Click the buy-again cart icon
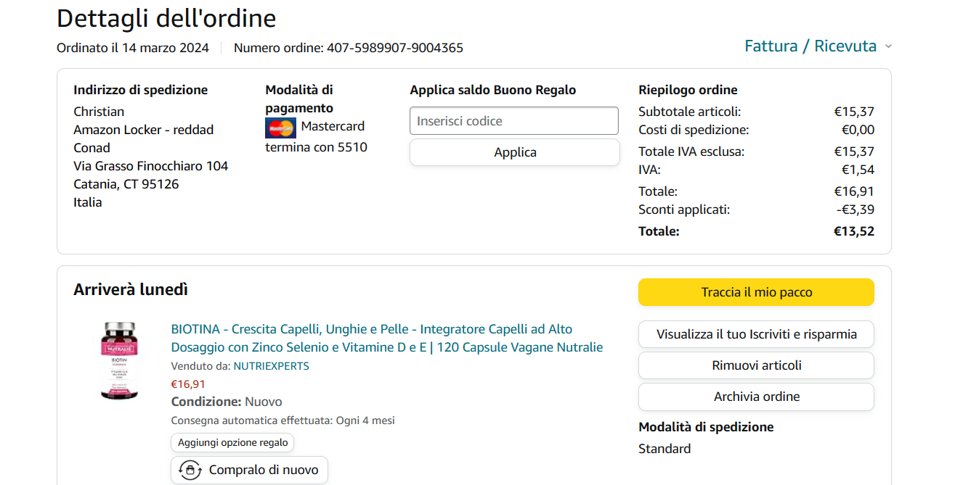955x485 pixels. (x=190, y=470)
